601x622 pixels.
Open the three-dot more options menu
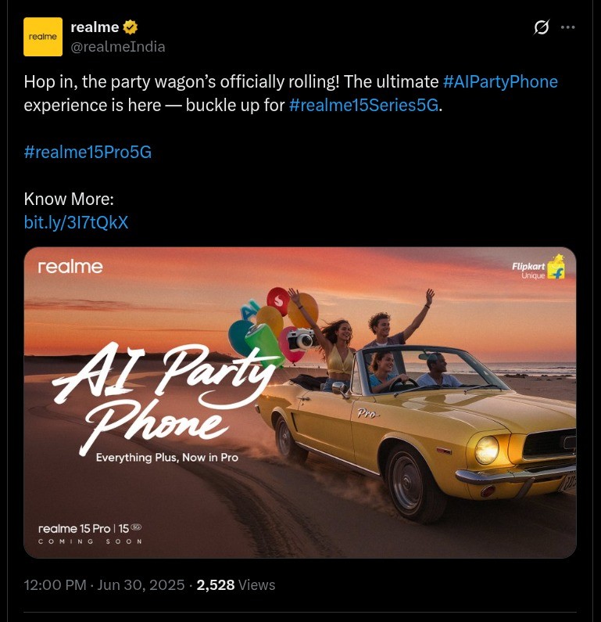pos(567,27)
